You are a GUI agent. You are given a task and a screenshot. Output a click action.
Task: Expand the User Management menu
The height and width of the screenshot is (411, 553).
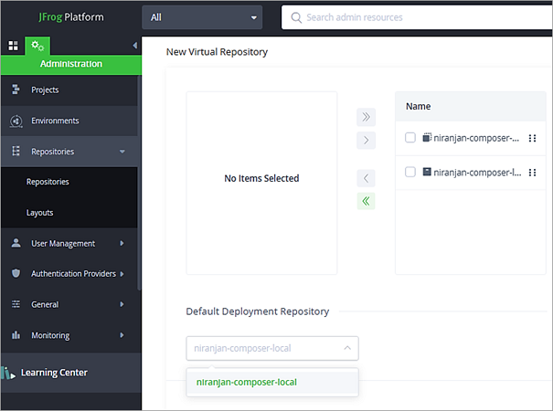(62, 243)
